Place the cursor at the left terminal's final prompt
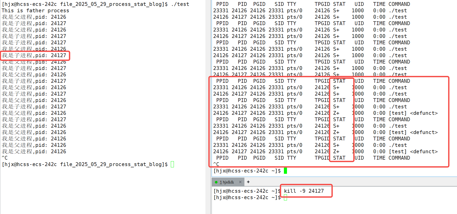Image resolution: width=457 pixels, height=214 pixels. pyautogui.click(x=172, y=164)
